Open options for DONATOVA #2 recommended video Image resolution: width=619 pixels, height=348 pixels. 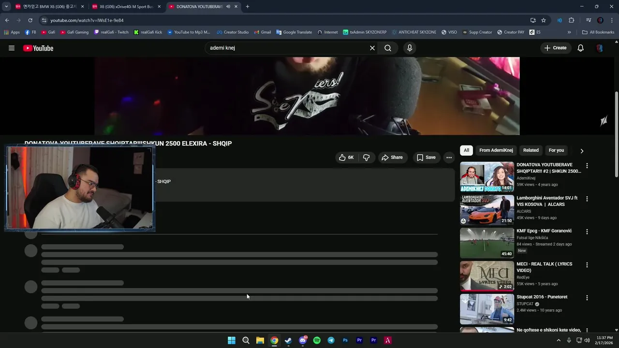[587, 165]
